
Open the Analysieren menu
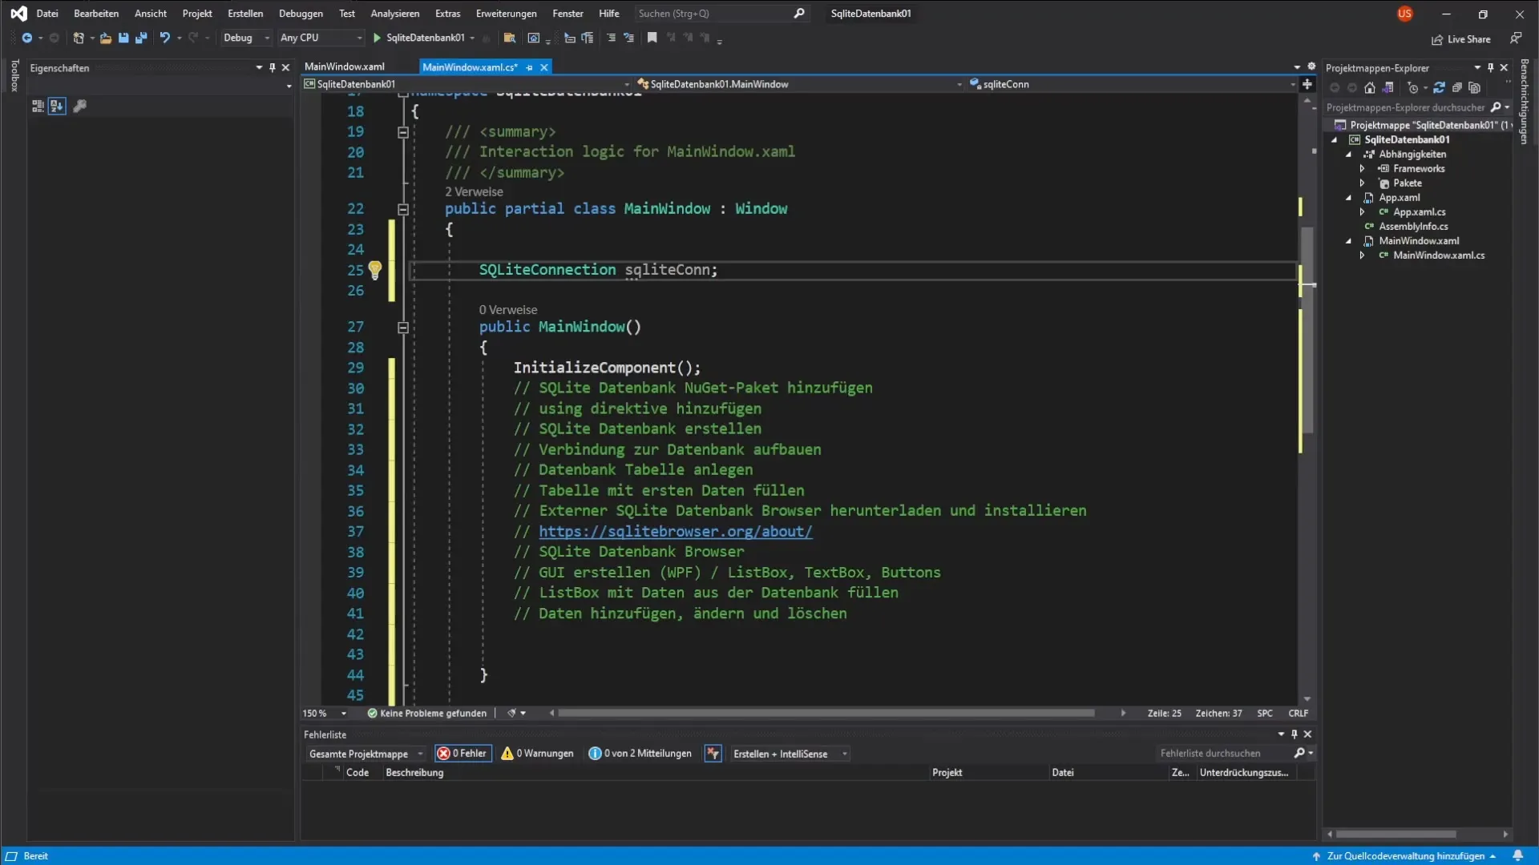pos(394,14)
